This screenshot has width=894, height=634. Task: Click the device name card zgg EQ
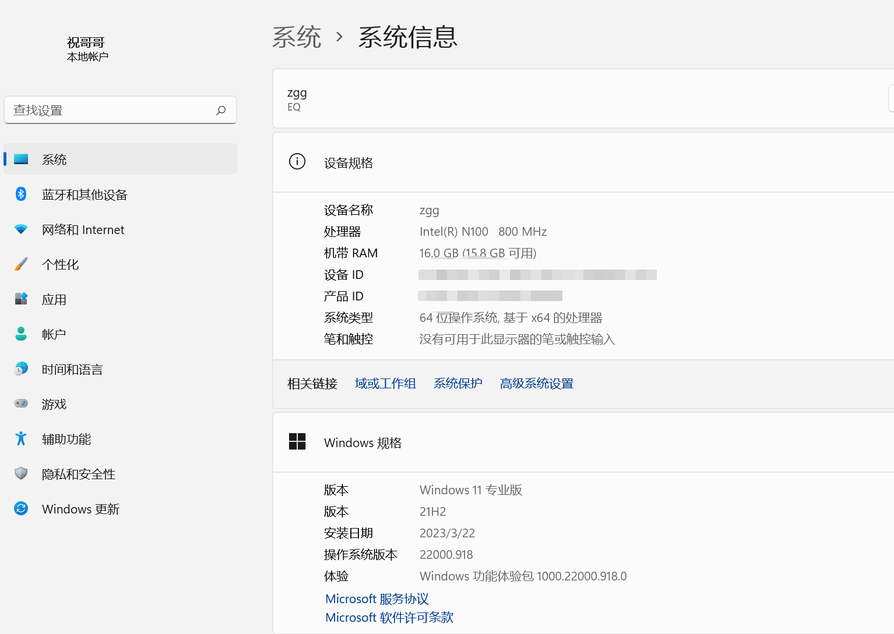pos(583,98)
